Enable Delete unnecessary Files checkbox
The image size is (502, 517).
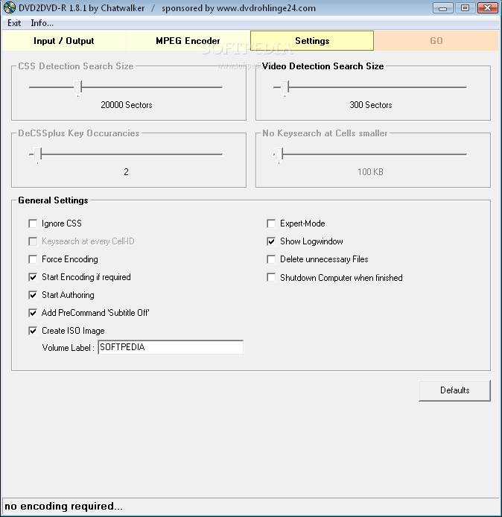coord(271,259)
